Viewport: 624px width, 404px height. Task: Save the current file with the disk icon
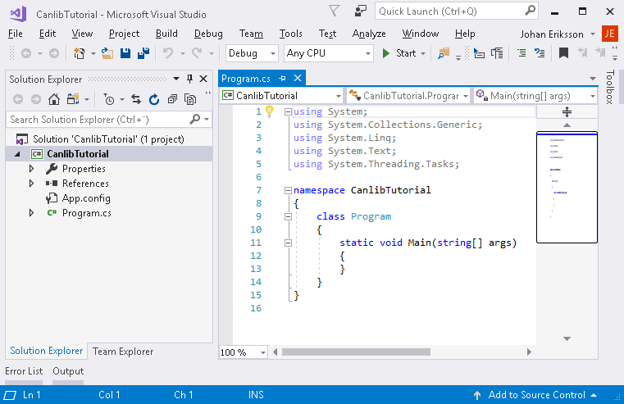tap(125, 53)
